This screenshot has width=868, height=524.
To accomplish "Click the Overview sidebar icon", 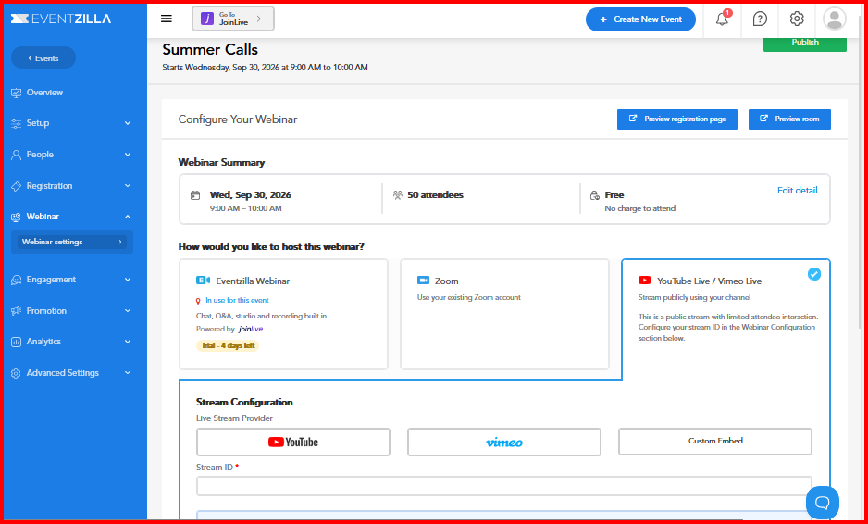I will 16,93.
